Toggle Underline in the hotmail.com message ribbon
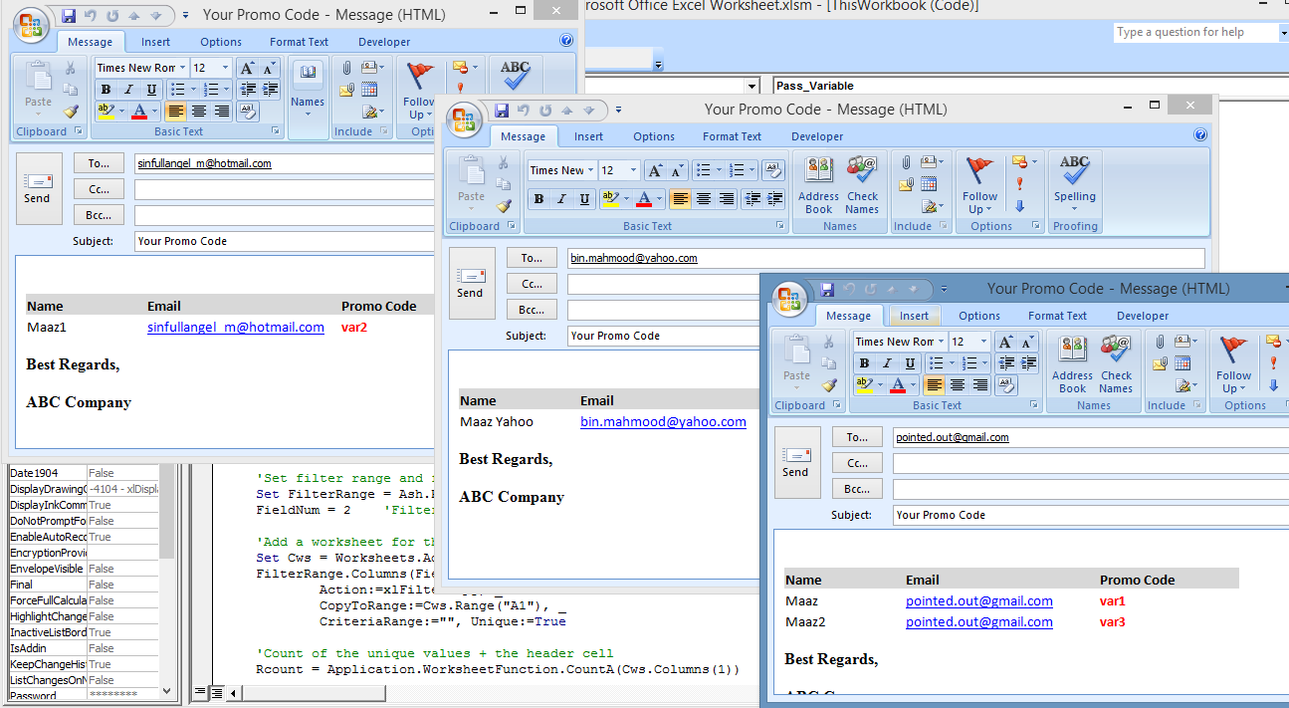 [151, 90]
